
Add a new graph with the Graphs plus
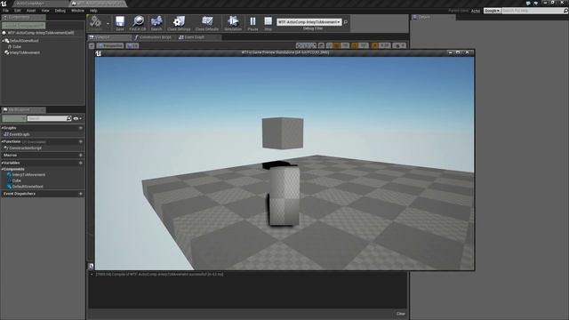81,128
